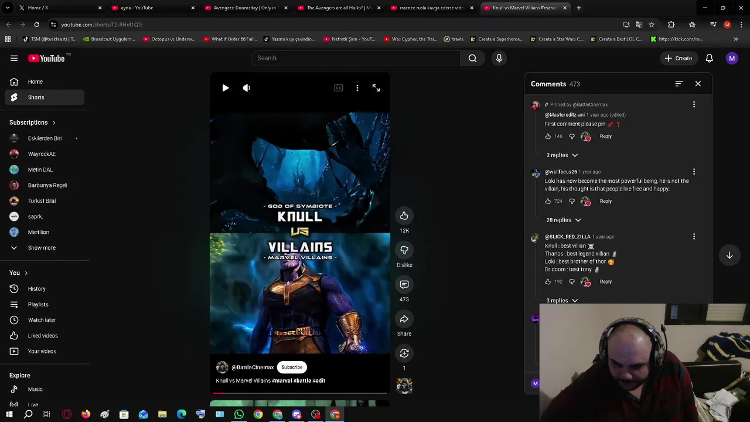This screenshot has width=750, height=422.
Task: Open Home in the sidebar
Action: (x=45, y=82)
